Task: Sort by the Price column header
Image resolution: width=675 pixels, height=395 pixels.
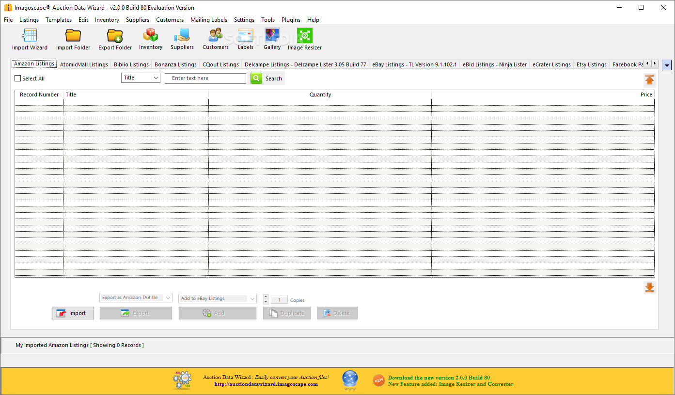Action: tap(543, 95)
